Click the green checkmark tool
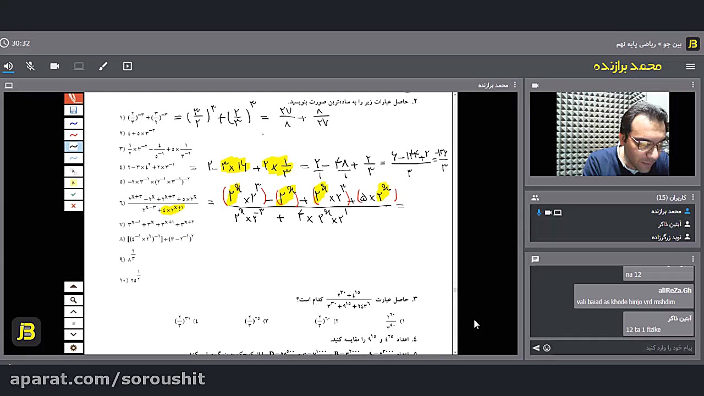 click(x=73, y=194)
